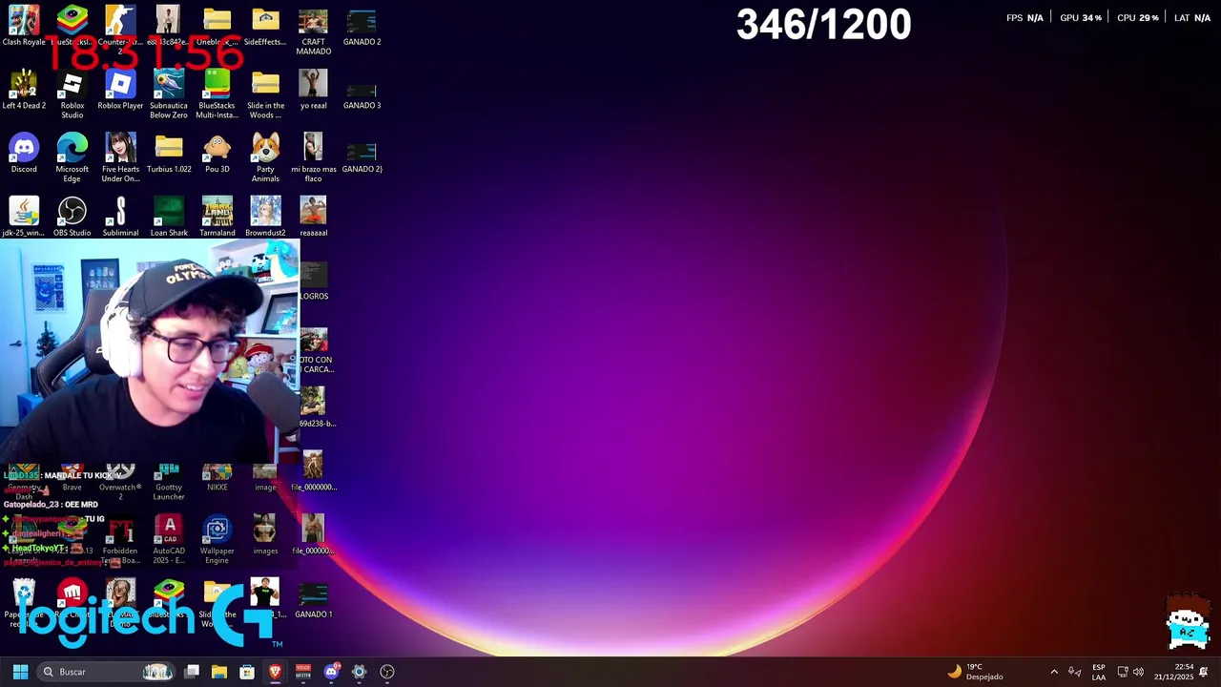Open the Discord desktop shortcut
The image size is (1221, 687).
point(24,154)
